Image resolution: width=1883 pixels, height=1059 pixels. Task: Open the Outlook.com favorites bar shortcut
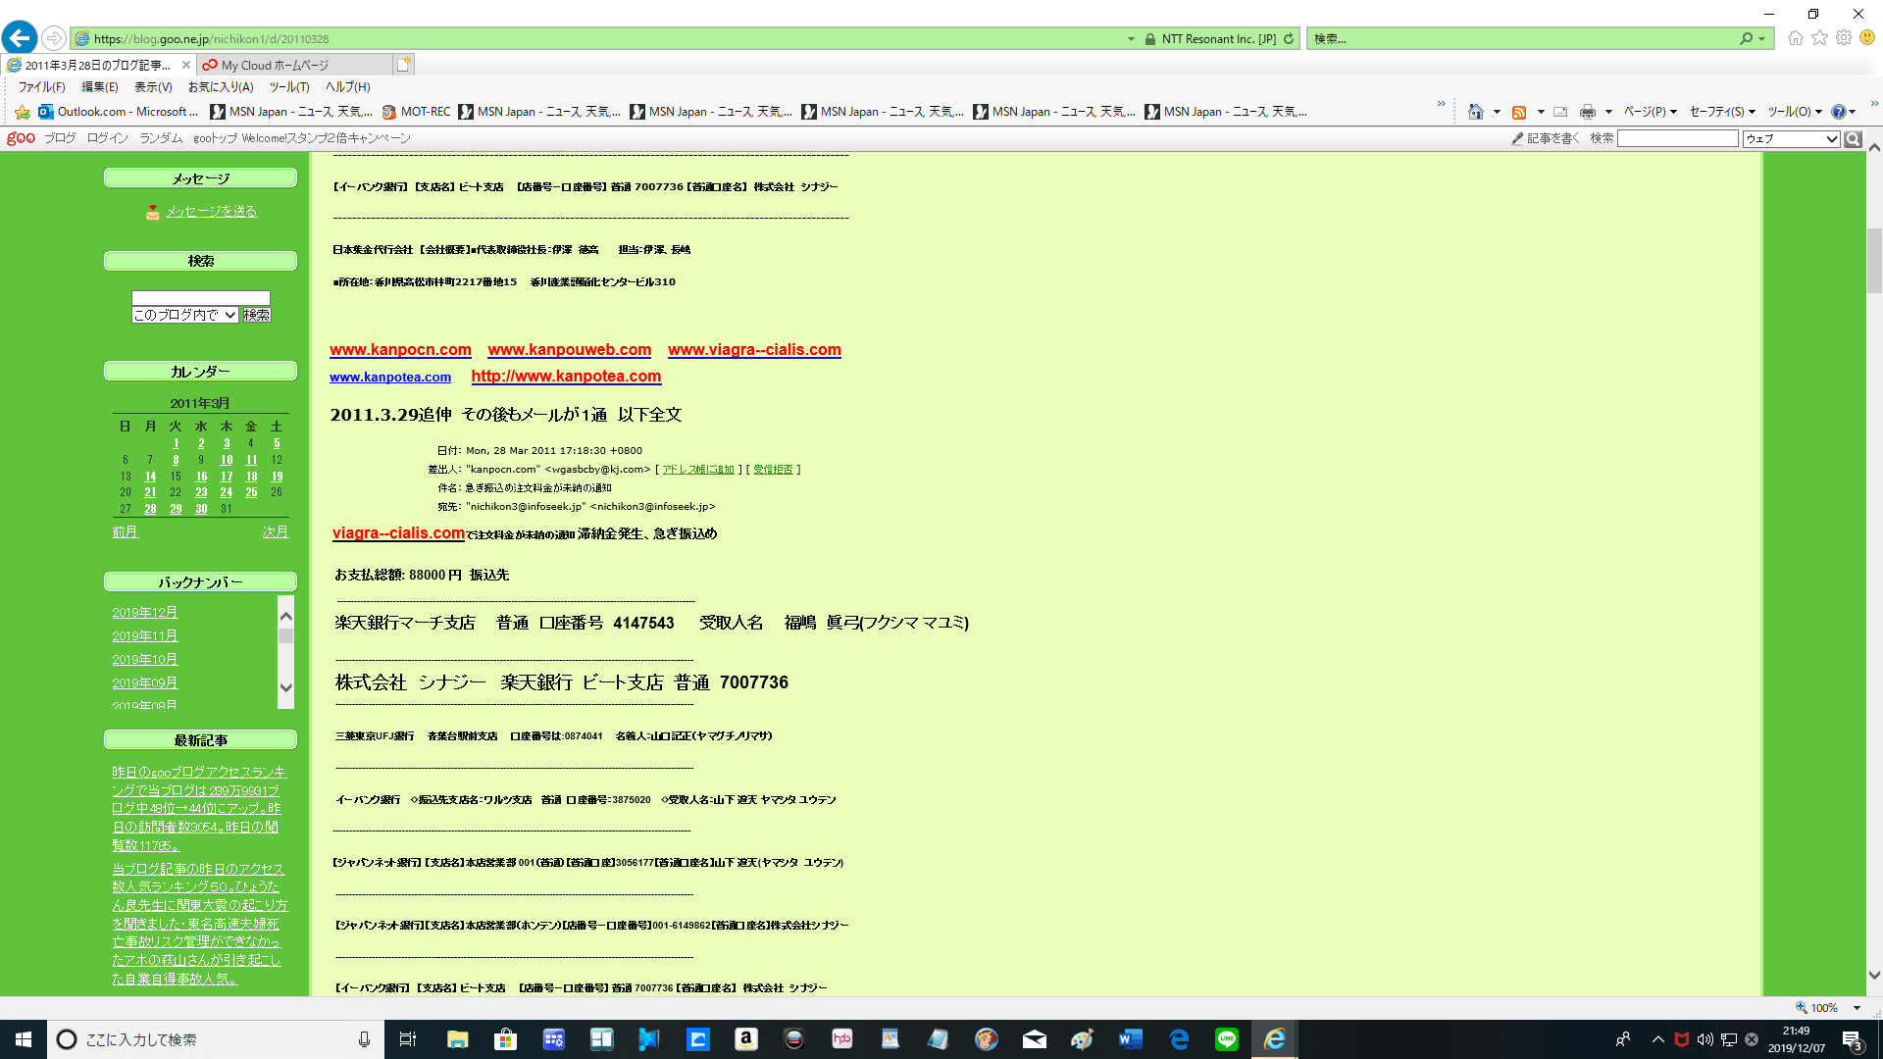[x=120, y=112]
